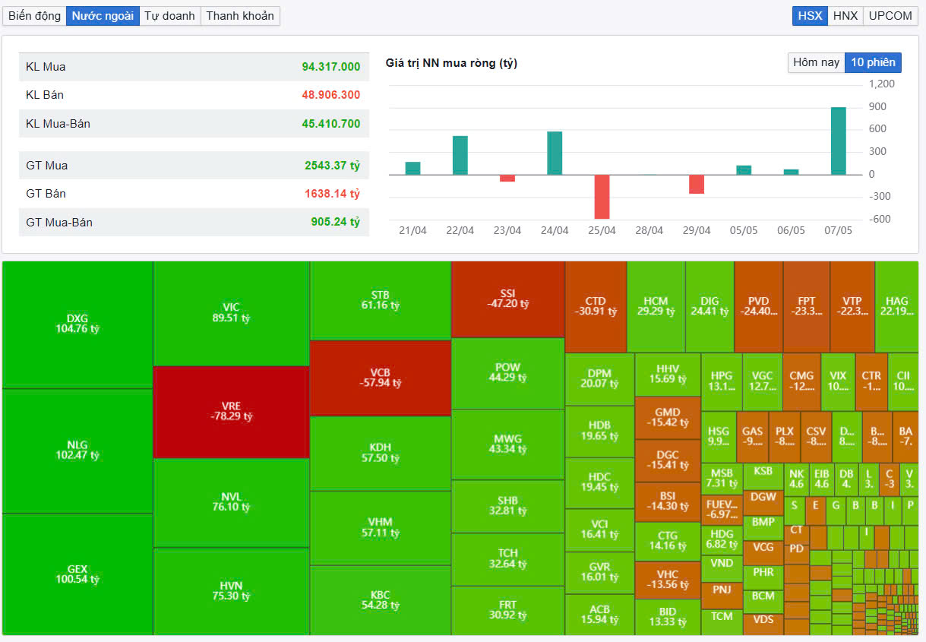Select the ACB 15.94 tỷ tile
The height and width of the screenshot is (642, 926).
point(599,614)
